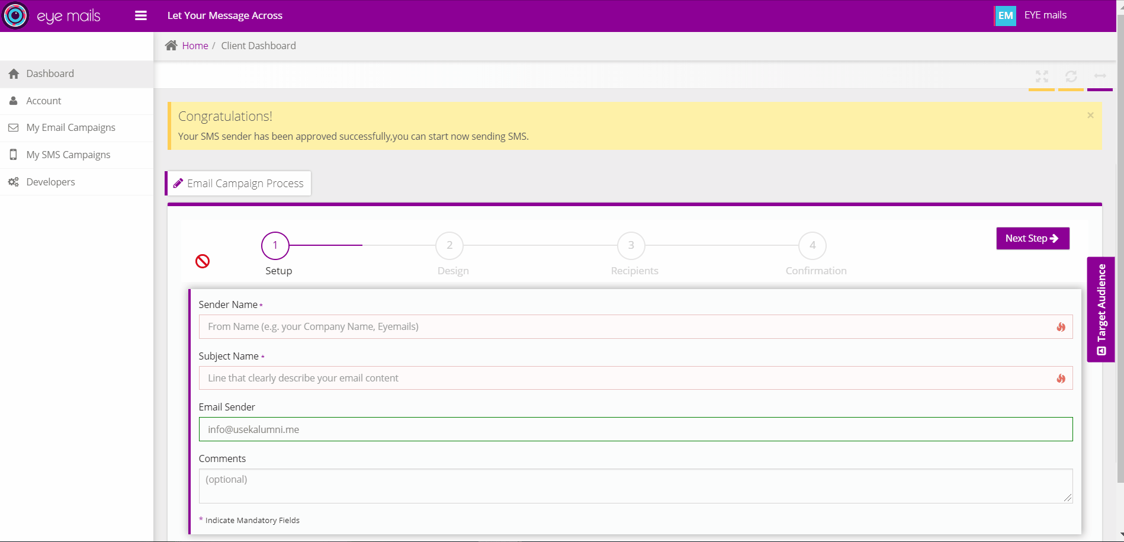1124x542 pixels.
Task: Collapse panel using the horizontal arrows icon
Action: tap(1100, 76)
